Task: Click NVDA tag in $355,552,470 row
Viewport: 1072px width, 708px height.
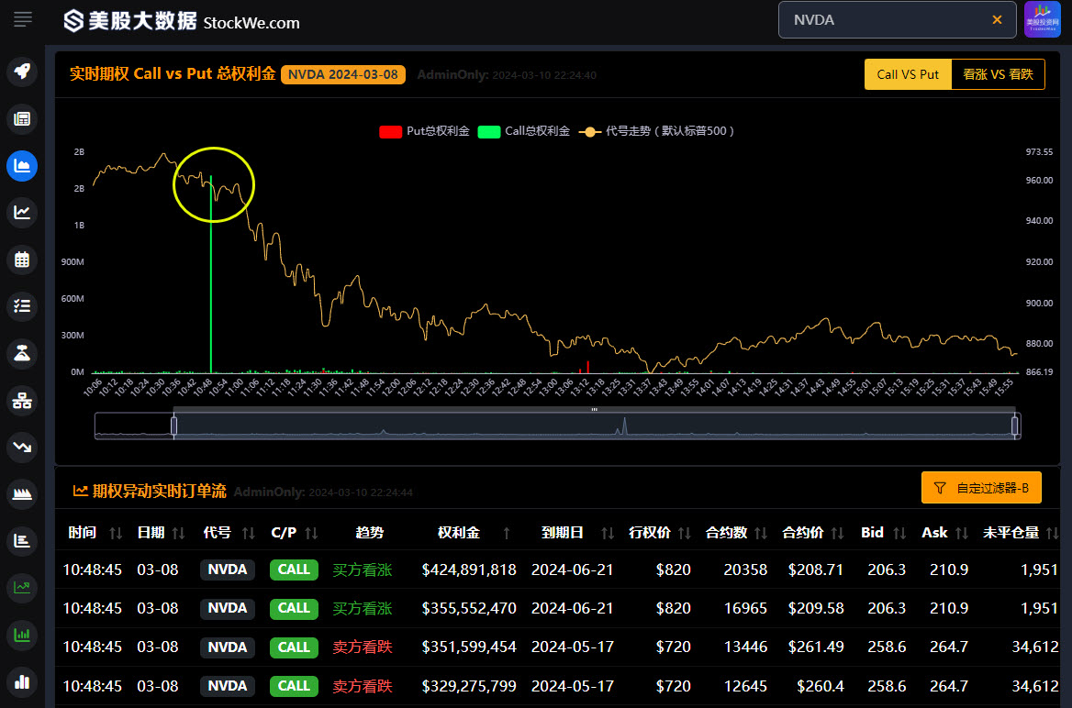Action: pos(228,608)
